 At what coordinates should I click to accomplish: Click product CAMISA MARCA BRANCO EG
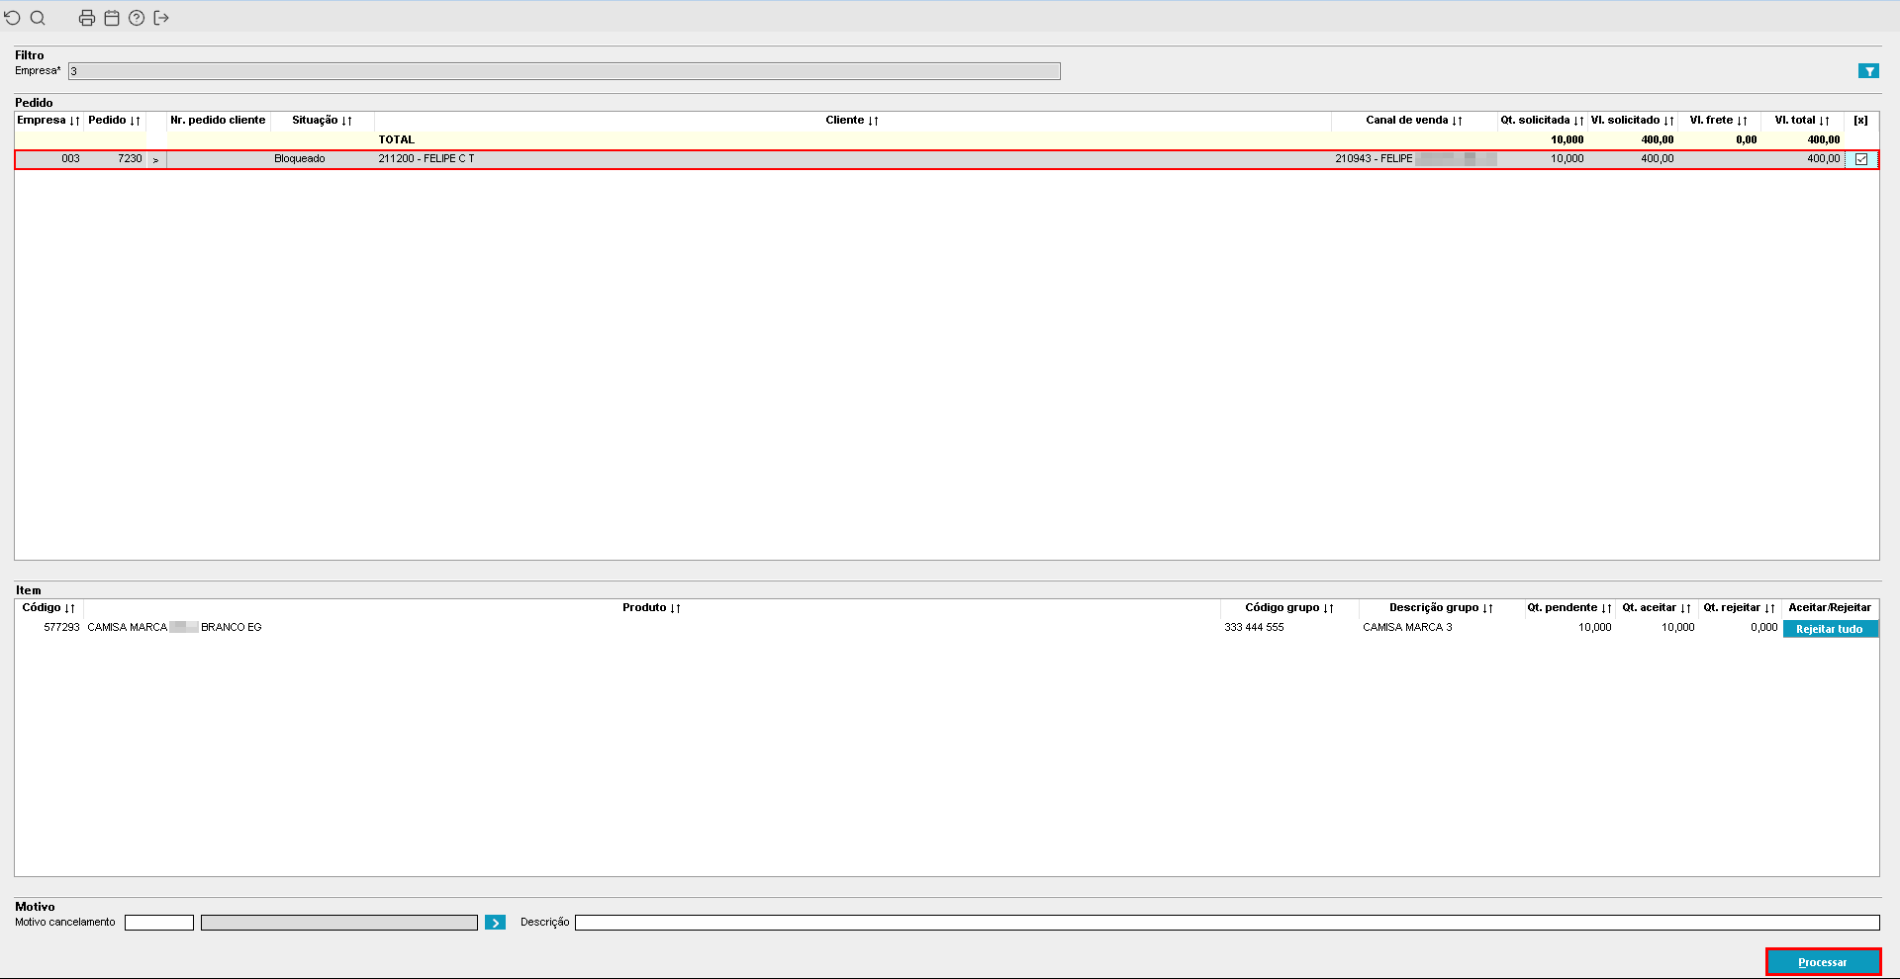click(x=174, y=628)
